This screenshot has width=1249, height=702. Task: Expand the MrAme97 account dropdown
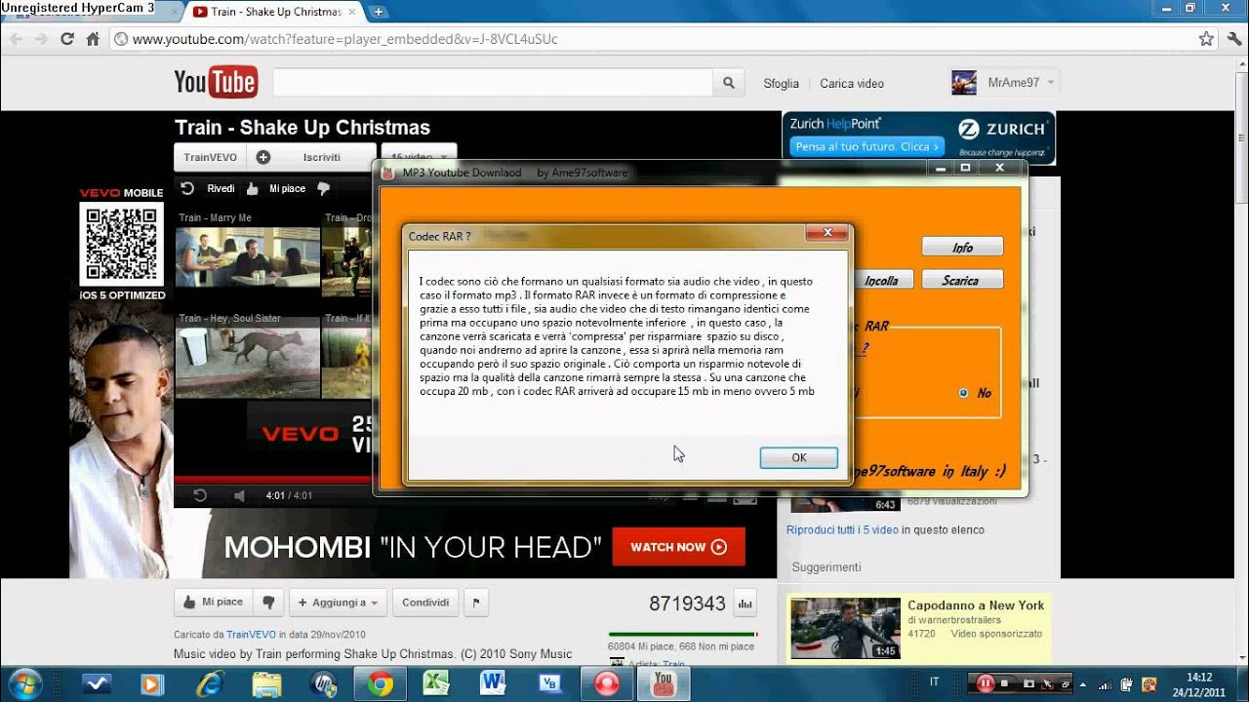coord(1051,83)
